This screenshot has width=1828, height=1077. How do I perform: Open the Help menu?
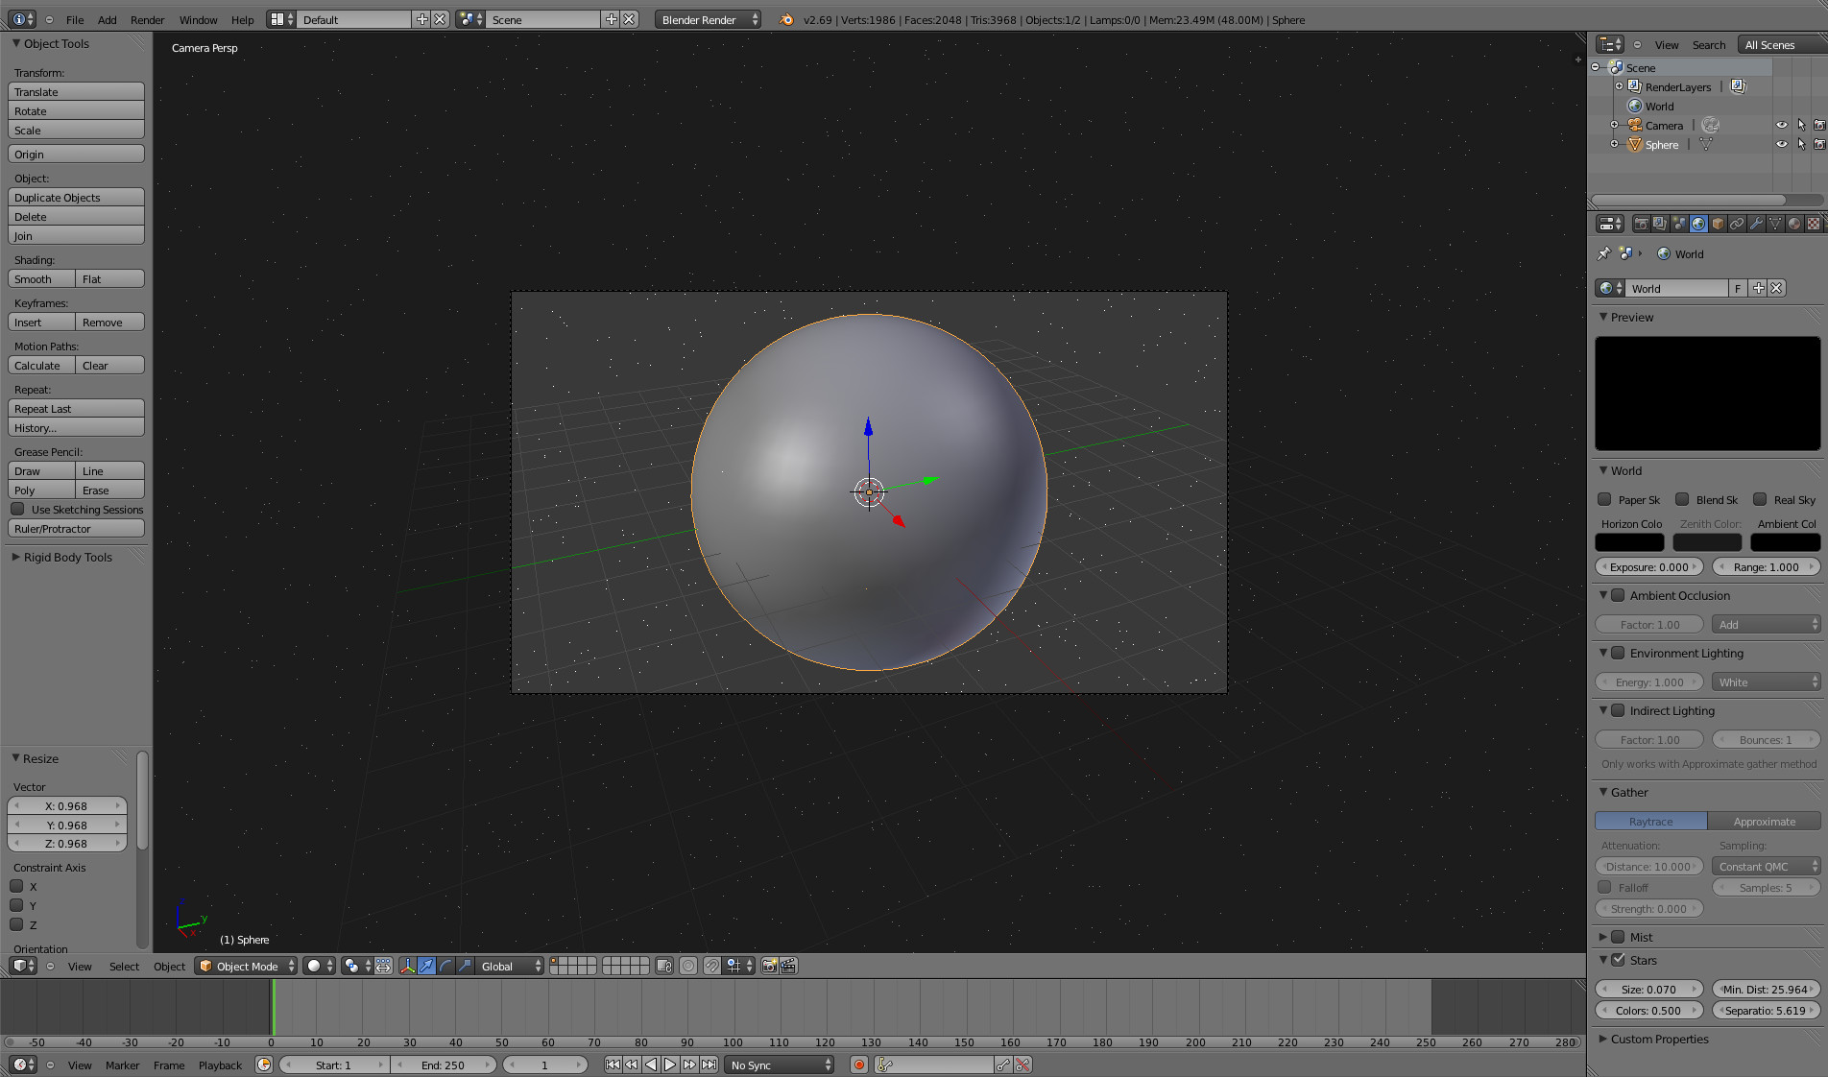(242, 19)
